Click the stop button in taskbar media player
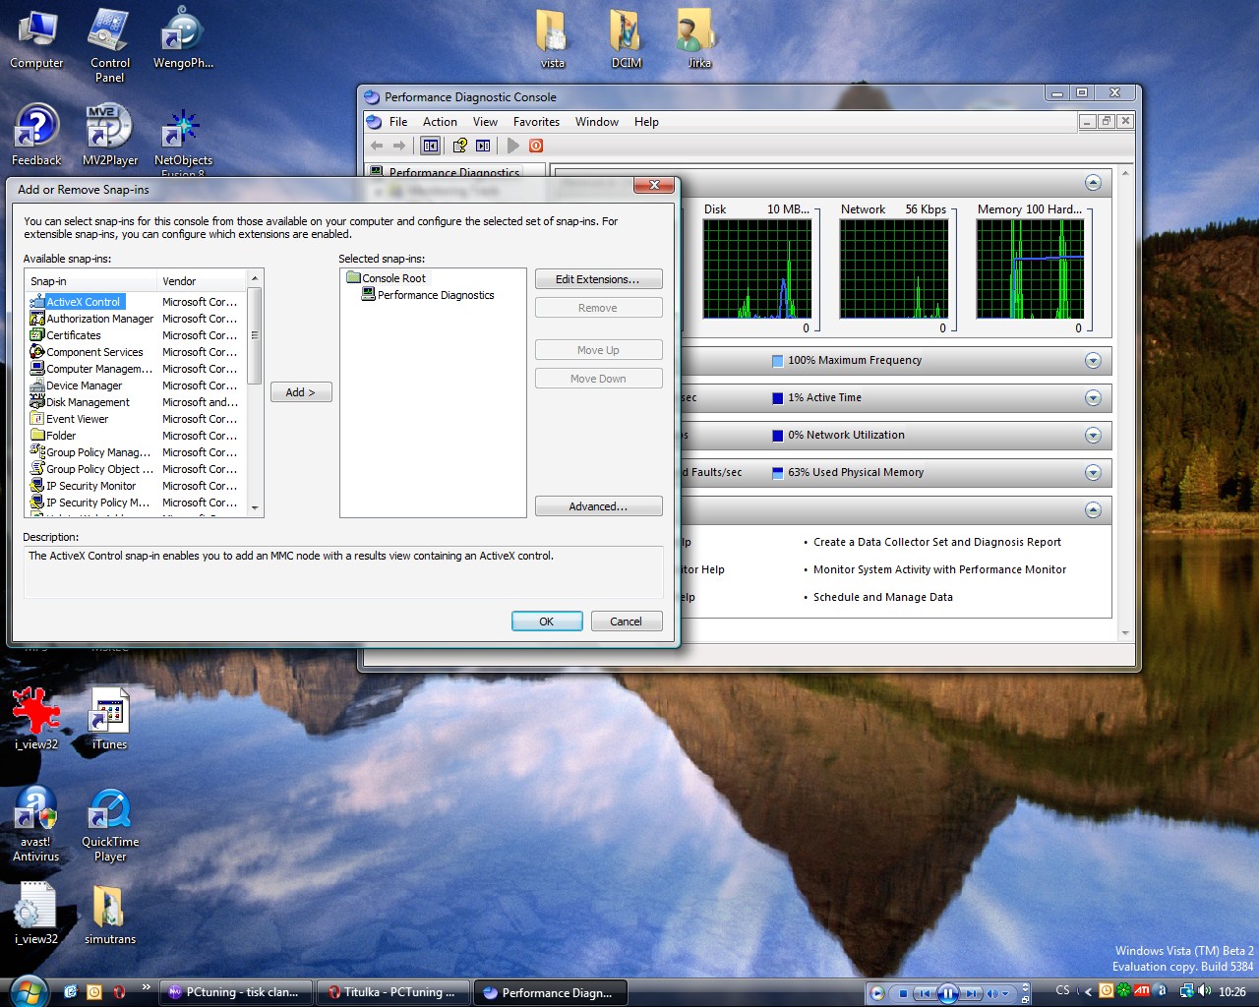Viewport: 1259px width, 1007px height. (903, 993)
